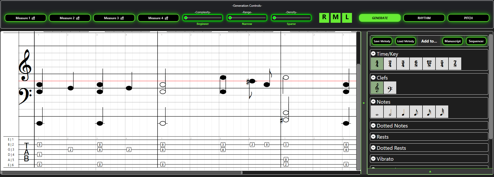
Task: Toggle the Measure 2 lock
Action: [70, 18]
